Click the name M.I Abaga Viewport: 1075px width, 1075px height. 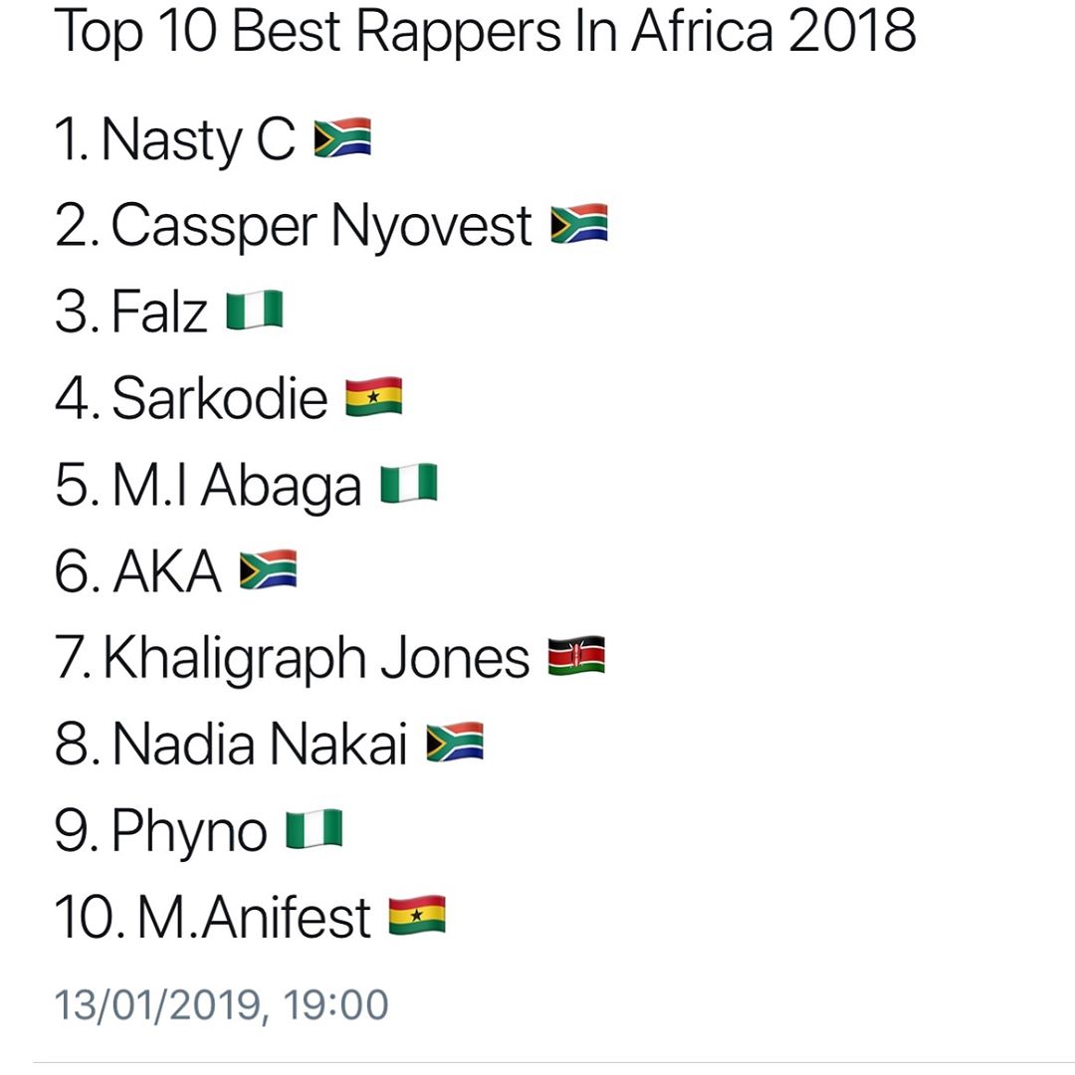coord(237,486)
